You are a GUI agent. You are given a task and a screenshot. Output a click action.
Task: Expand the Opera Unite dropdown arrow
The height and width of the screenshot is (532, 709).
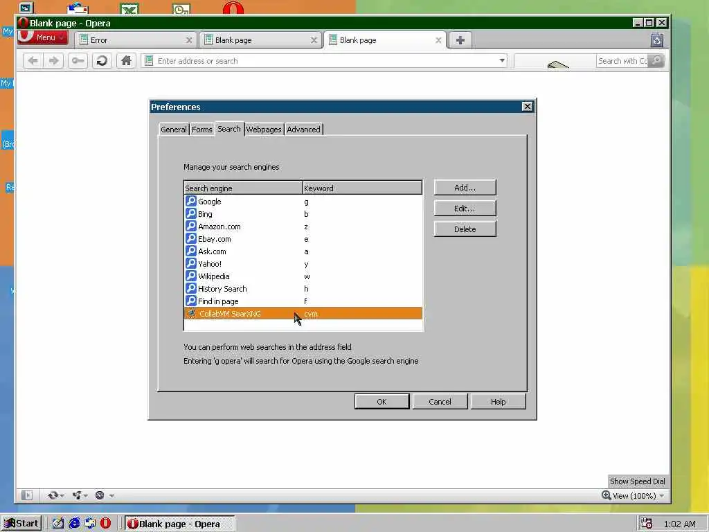coord(85,496)
